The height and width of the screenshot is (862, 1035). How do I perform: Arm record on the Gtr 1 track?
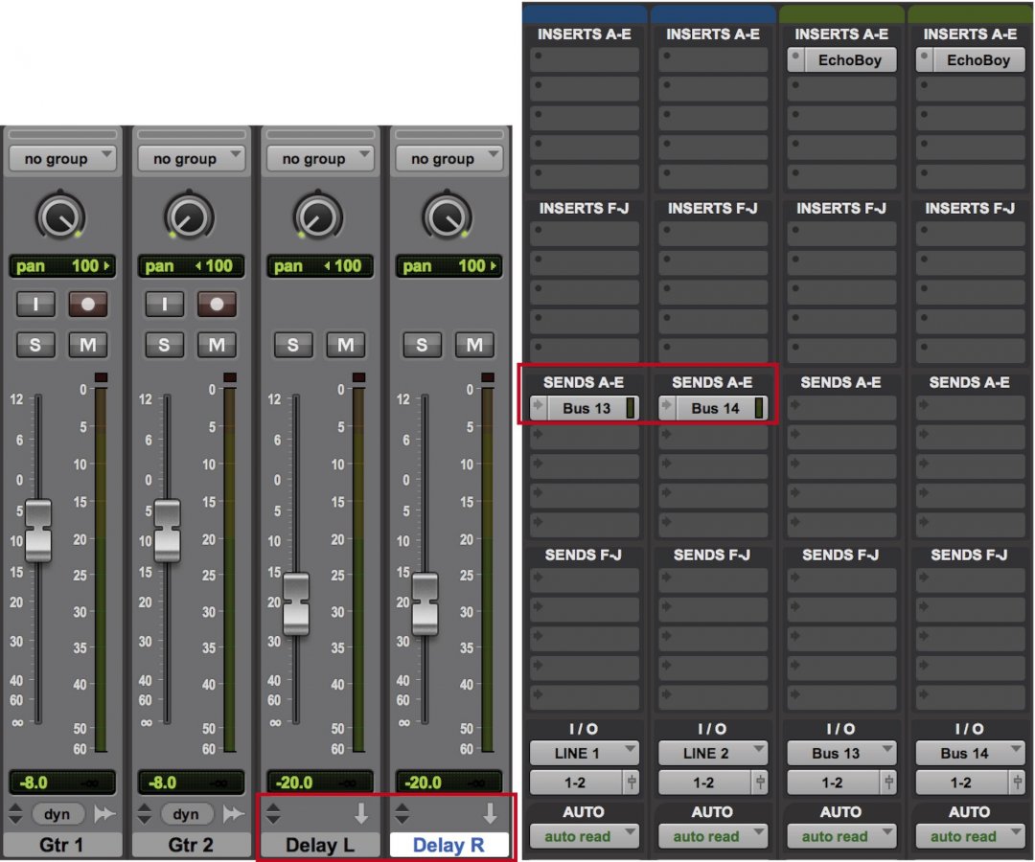pos(87,305)
